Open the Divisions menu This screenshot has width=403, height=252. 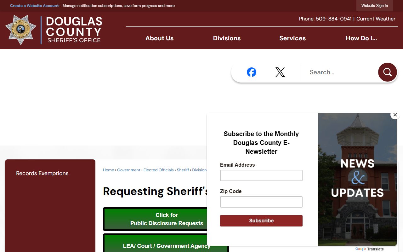pyautogui.click(x=227, y=38)
